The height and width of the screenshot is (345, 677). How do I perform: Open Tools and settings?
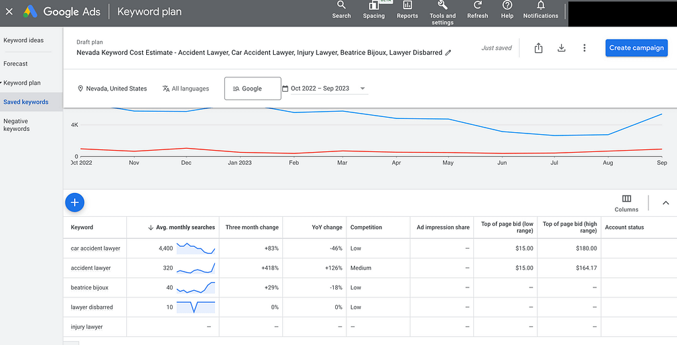coord(442,13)
